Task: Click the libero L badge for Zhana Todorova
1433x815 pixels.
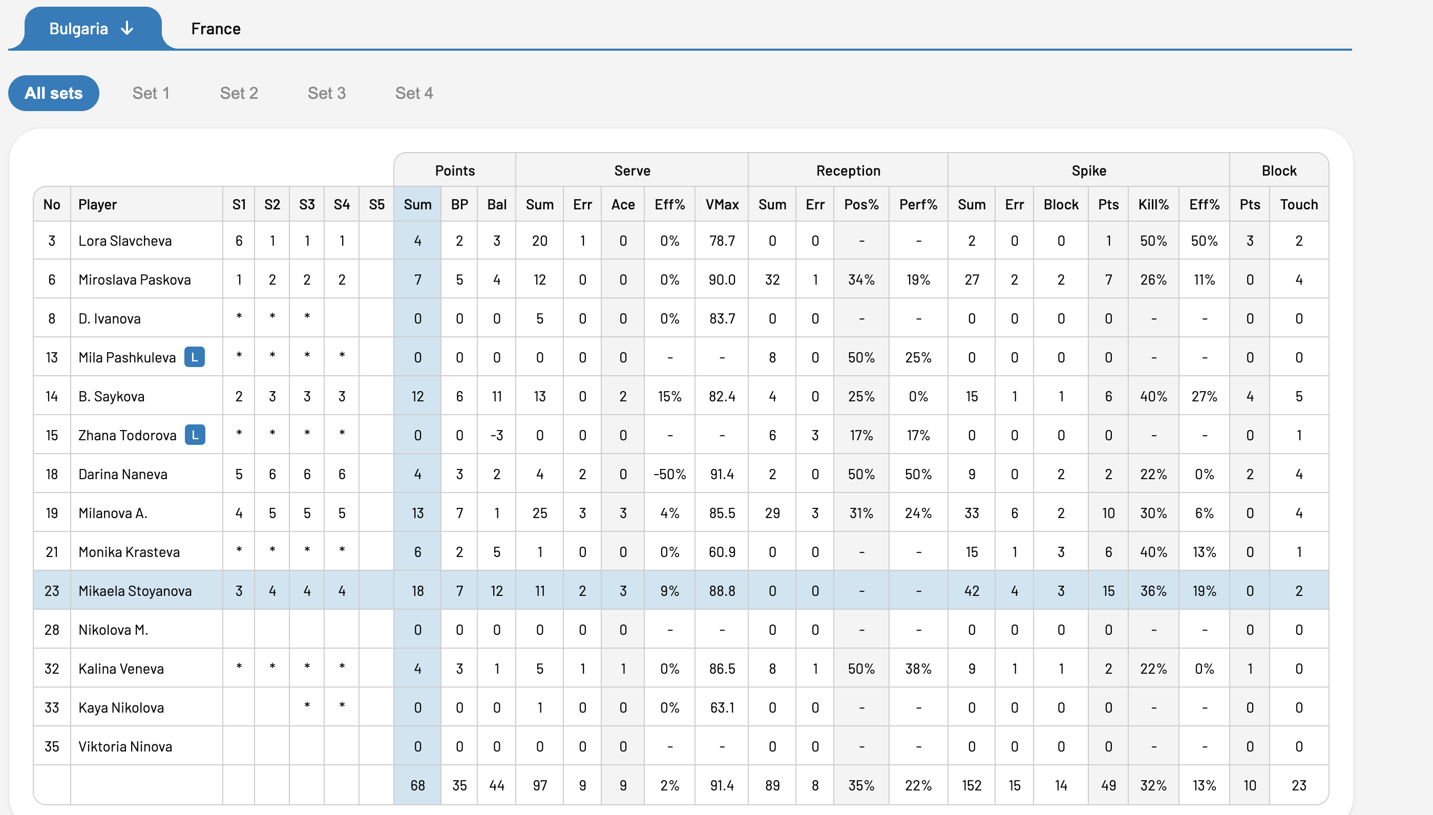Action: pyautogui.click(x=195, y=435)
